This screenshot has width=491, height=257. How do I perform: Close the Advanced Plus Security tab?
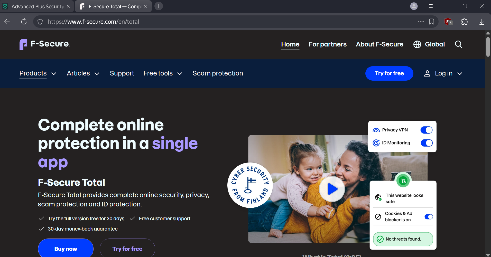click(68, 6)
